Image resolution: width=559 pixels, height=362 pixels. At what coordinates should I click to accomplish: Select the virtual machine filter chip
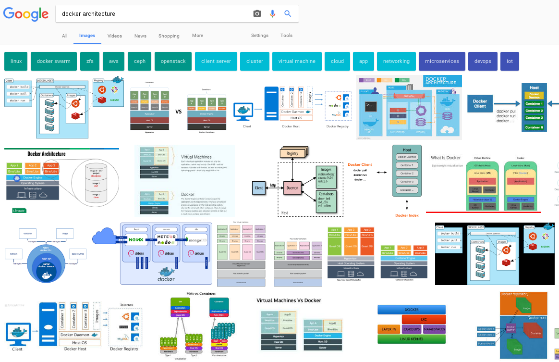click(297, 61)
